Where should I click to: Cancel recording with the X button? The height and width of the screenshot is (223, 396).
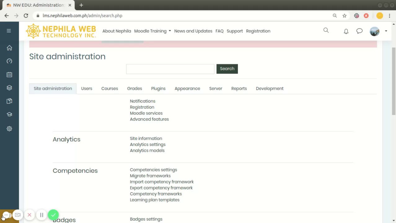click(29, 215)
